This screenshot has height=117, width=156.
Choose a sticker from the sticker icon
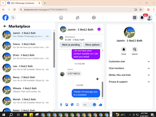[72, 105]
